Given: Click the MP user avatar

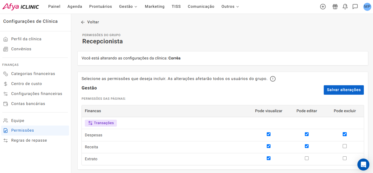Looking at the screenshot, I should point(367,7).
